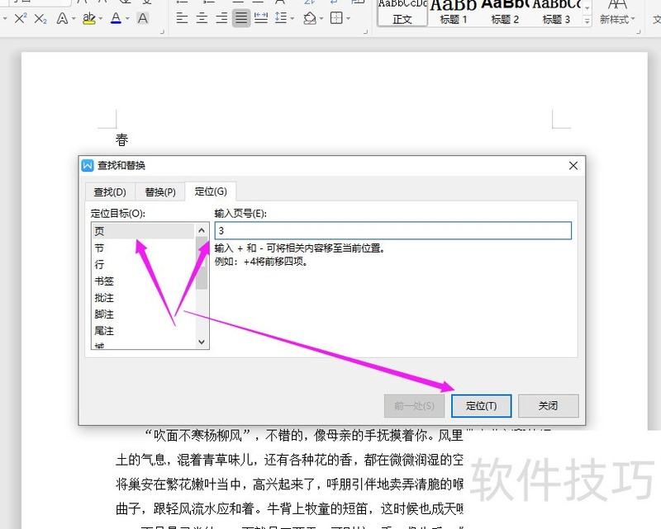Screen dimensions: 661x529
Task: Click the 关闭 button
Action: (x=548, y=406)
